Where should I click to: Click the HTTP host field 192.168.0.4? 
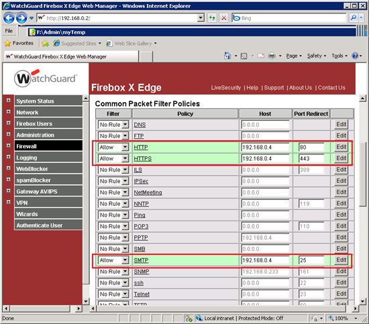pos(265,148)
